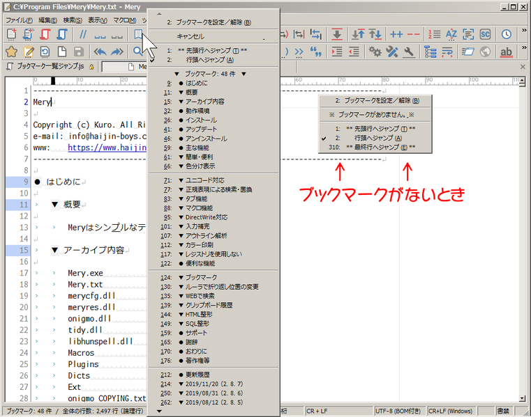Click the blue bookmark toolbar icon
The image size is (531, 417).
(138, 34)
